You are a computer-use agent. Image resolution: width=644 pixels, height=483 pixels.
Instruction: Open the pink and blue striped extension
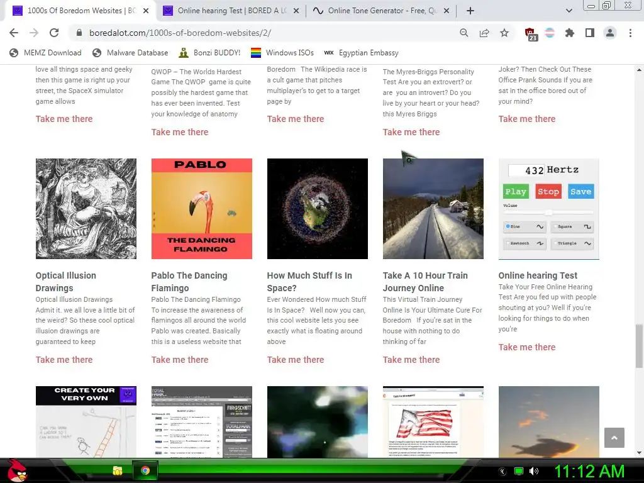pyautogui.click(x=550, y=33)
